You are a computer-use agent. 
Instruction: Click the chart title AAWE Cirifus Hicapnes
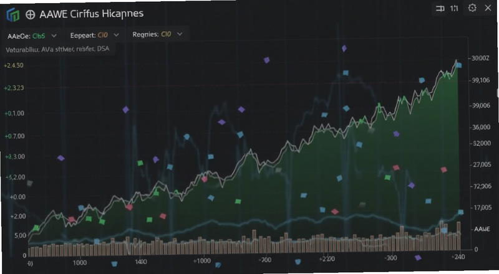tap(91, 14)
